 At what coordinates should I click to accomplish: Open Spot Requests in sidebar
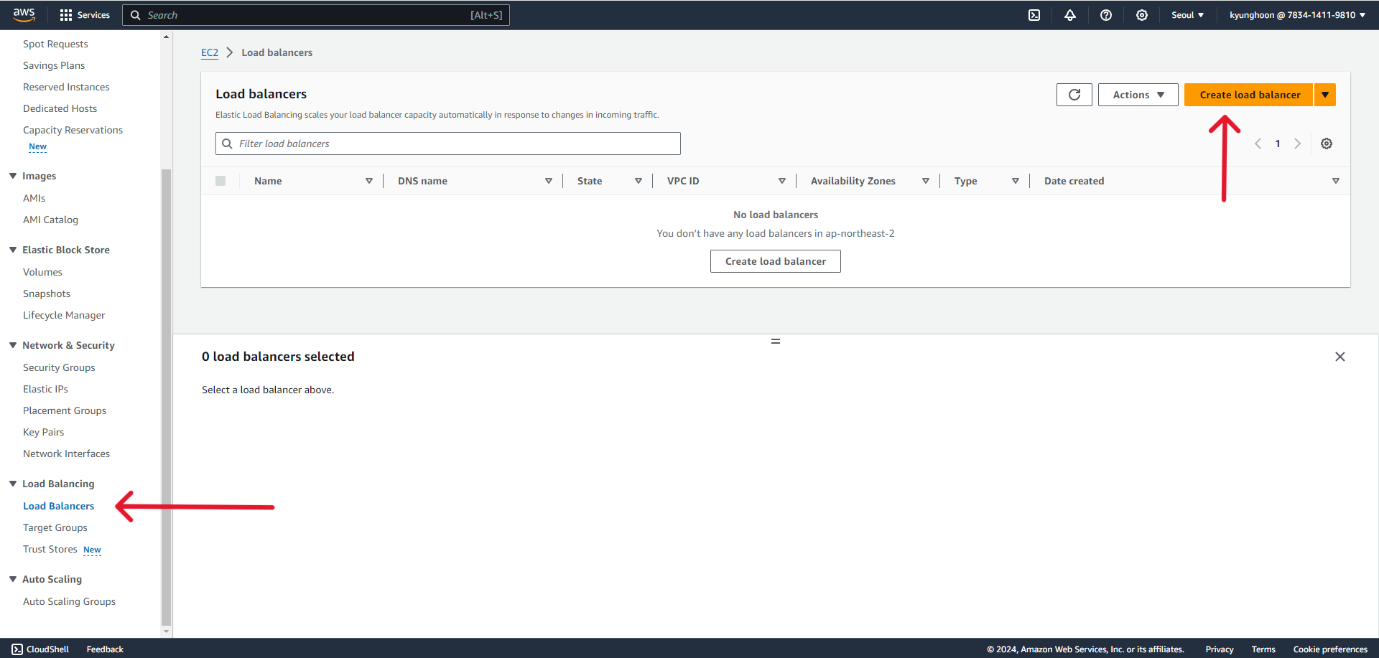(x=55, y=44)
